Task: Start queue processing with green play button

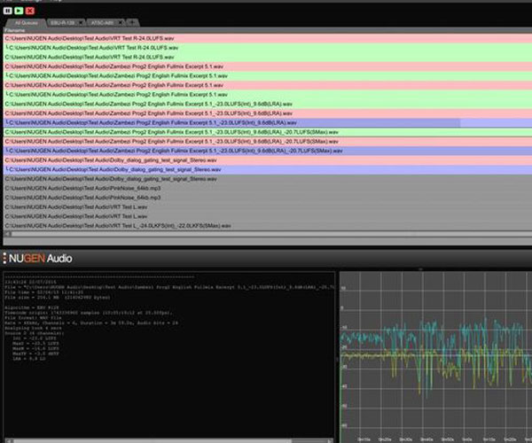Action: click(19, 11)
